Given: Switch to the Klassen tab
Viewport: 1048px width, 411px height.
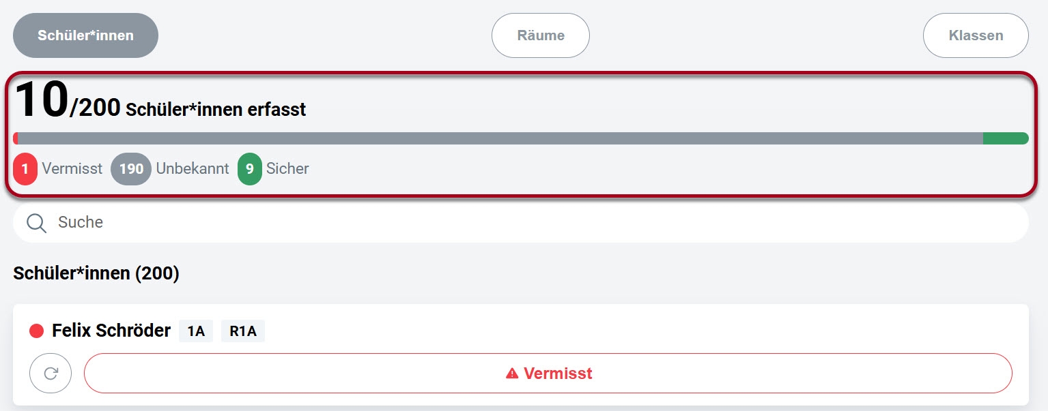Looking at the screenshot, I should [975, 35].
